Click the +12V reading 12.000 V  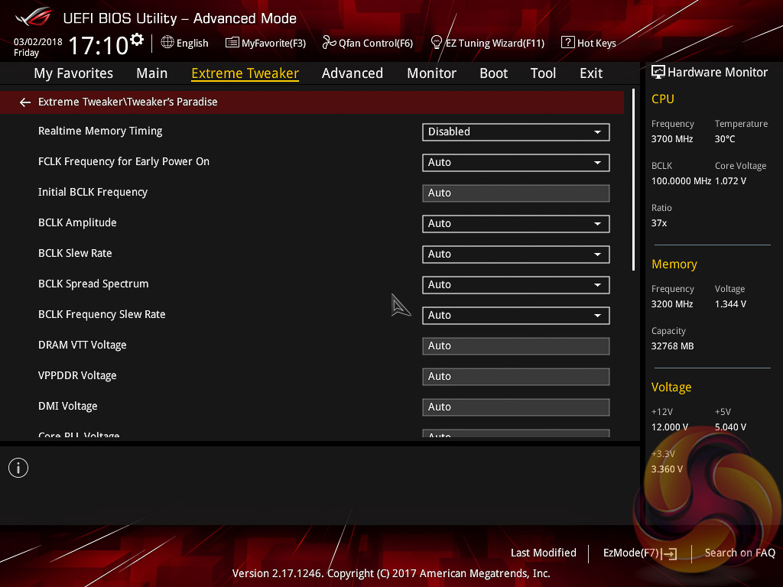670,426
